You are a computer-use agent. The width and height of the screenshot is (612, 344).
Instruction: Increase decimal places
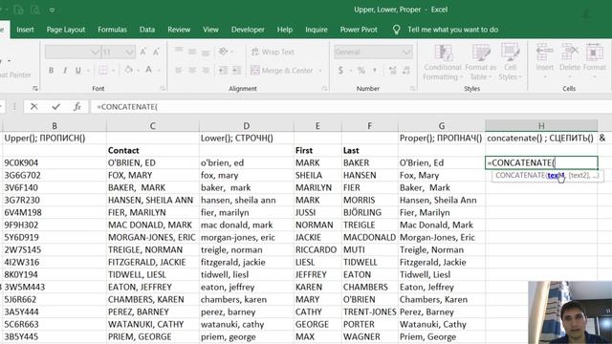pos(393,71)
